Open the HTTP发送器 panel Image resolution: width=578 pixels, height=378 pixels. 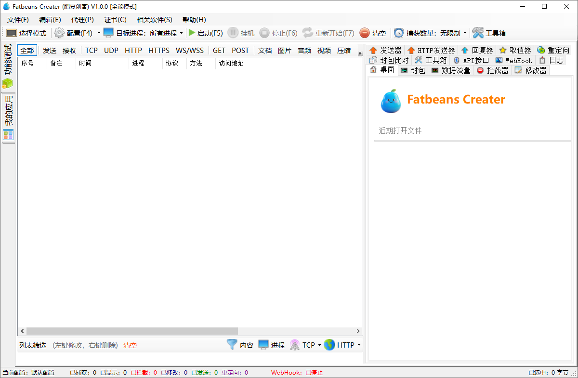pyautogui.click(x=431, y=50)
